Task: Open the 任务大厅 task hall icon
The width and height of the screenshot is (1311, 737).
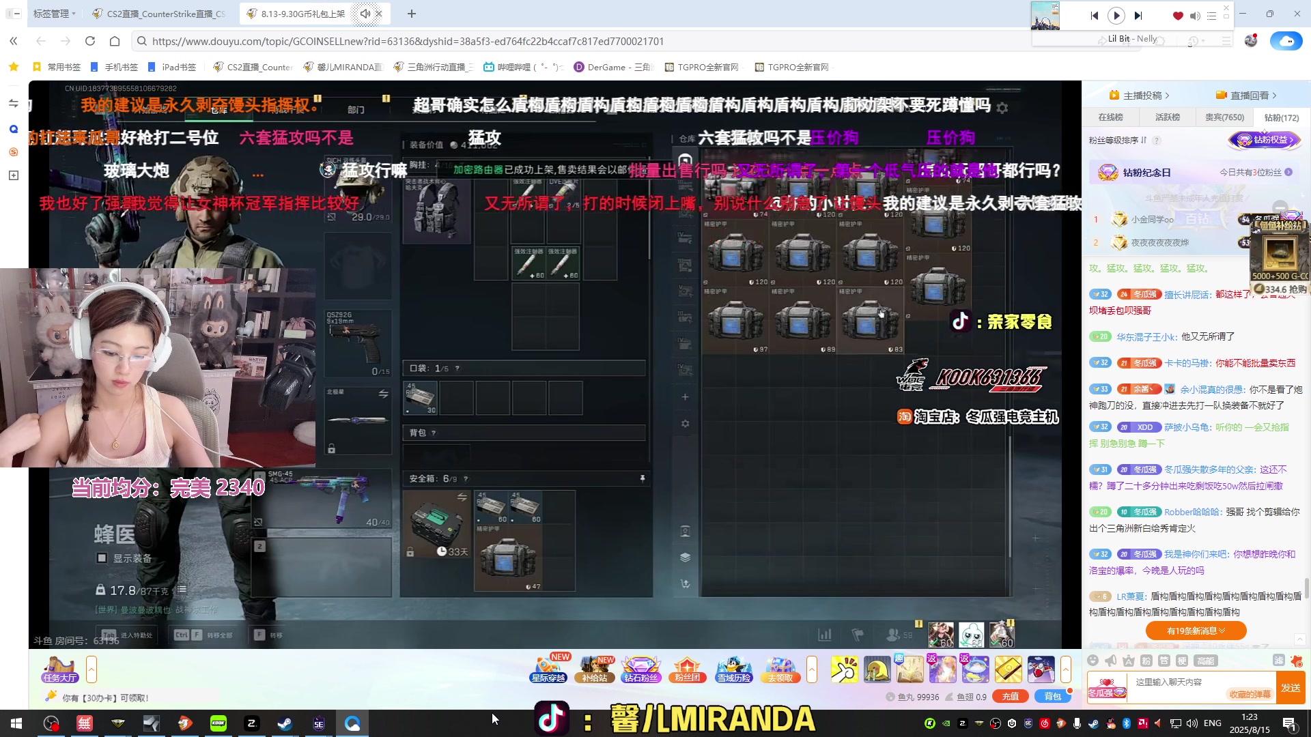Action: coord(60,669)
